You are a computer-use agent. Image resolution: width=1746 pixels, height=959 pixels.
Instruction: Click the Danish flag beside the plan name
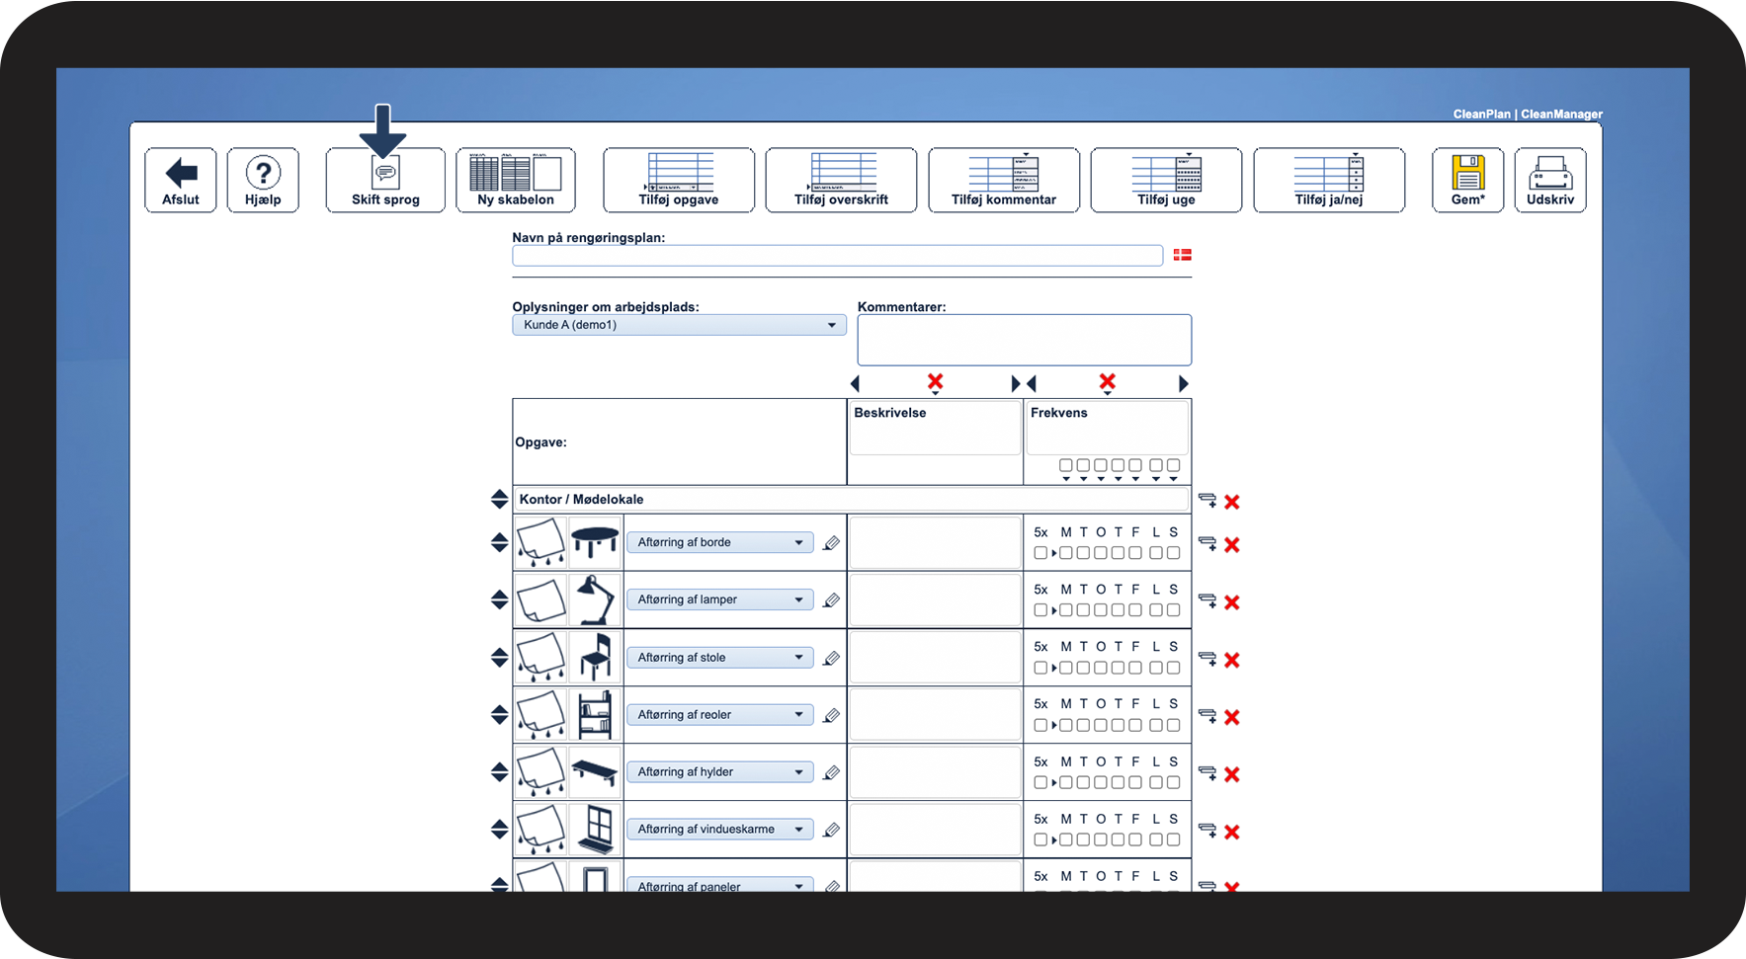coord(1182,255)
